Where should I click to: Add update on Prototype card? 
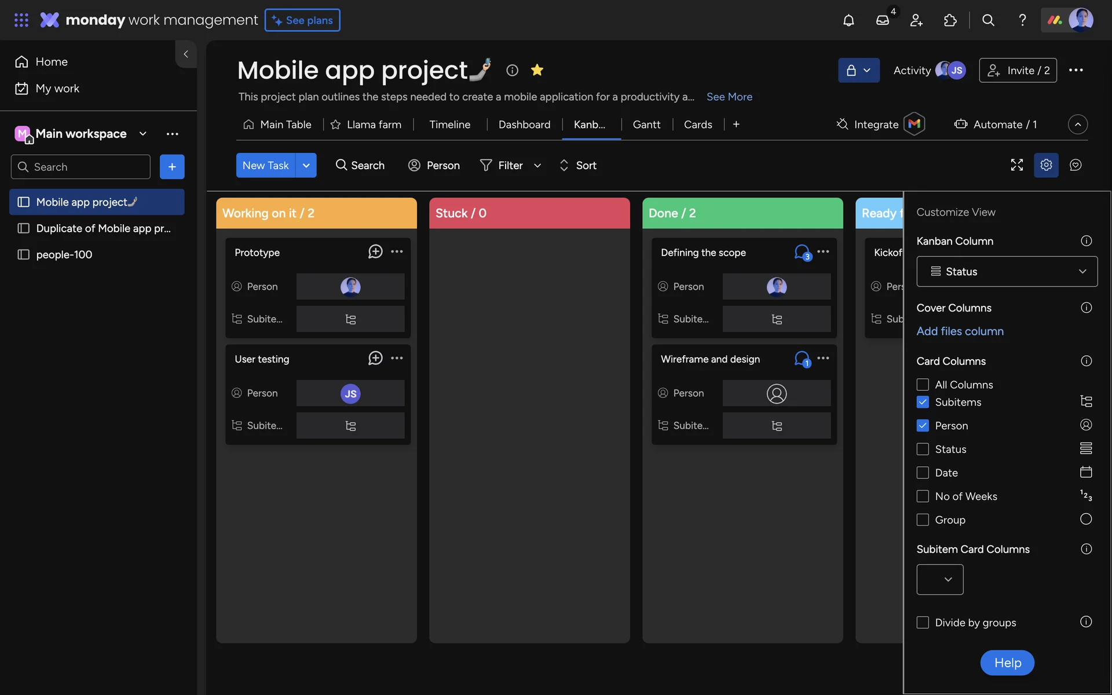click(375, 251)
